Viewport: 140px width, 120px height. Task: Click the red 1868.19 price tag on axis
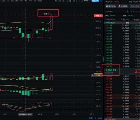click(x=98, y=16)
